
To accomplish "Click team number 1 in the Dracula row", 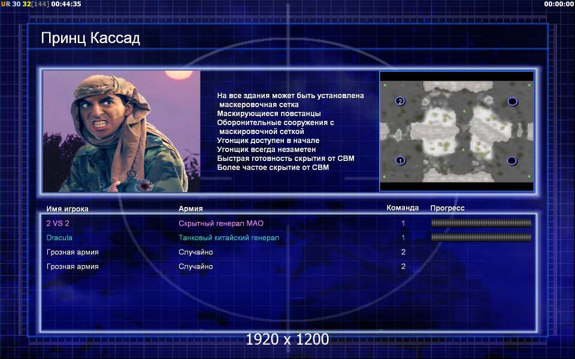I will point(403,238).
